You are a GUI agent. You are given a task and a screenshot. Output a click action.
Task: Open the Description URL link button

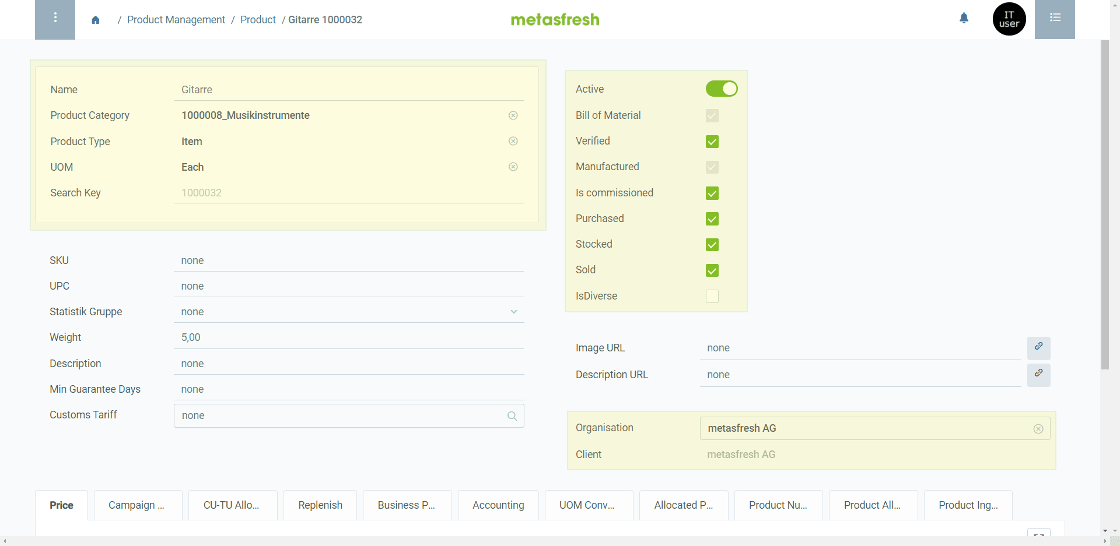pyautogui.click(x=1039, y=375)
